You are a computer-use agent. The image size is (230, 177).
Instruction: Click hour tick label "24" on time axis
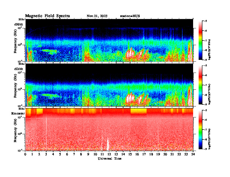click(x=193, y=154)
